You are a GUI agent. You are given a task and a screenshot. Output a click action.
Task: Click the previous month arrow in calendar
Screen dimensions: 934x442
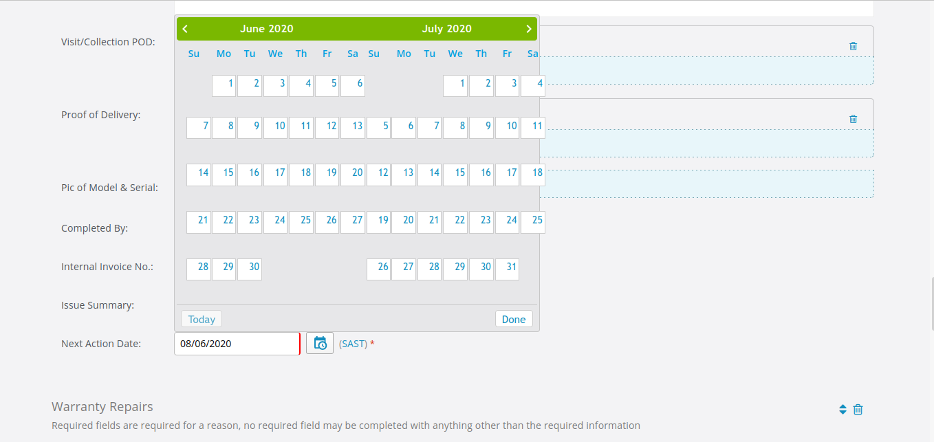point(185,29)
